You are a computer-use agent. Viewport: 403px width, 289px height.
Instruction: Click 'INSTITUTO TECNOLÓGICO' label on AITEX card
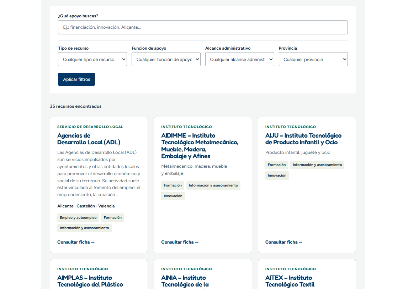coord(291,269)
